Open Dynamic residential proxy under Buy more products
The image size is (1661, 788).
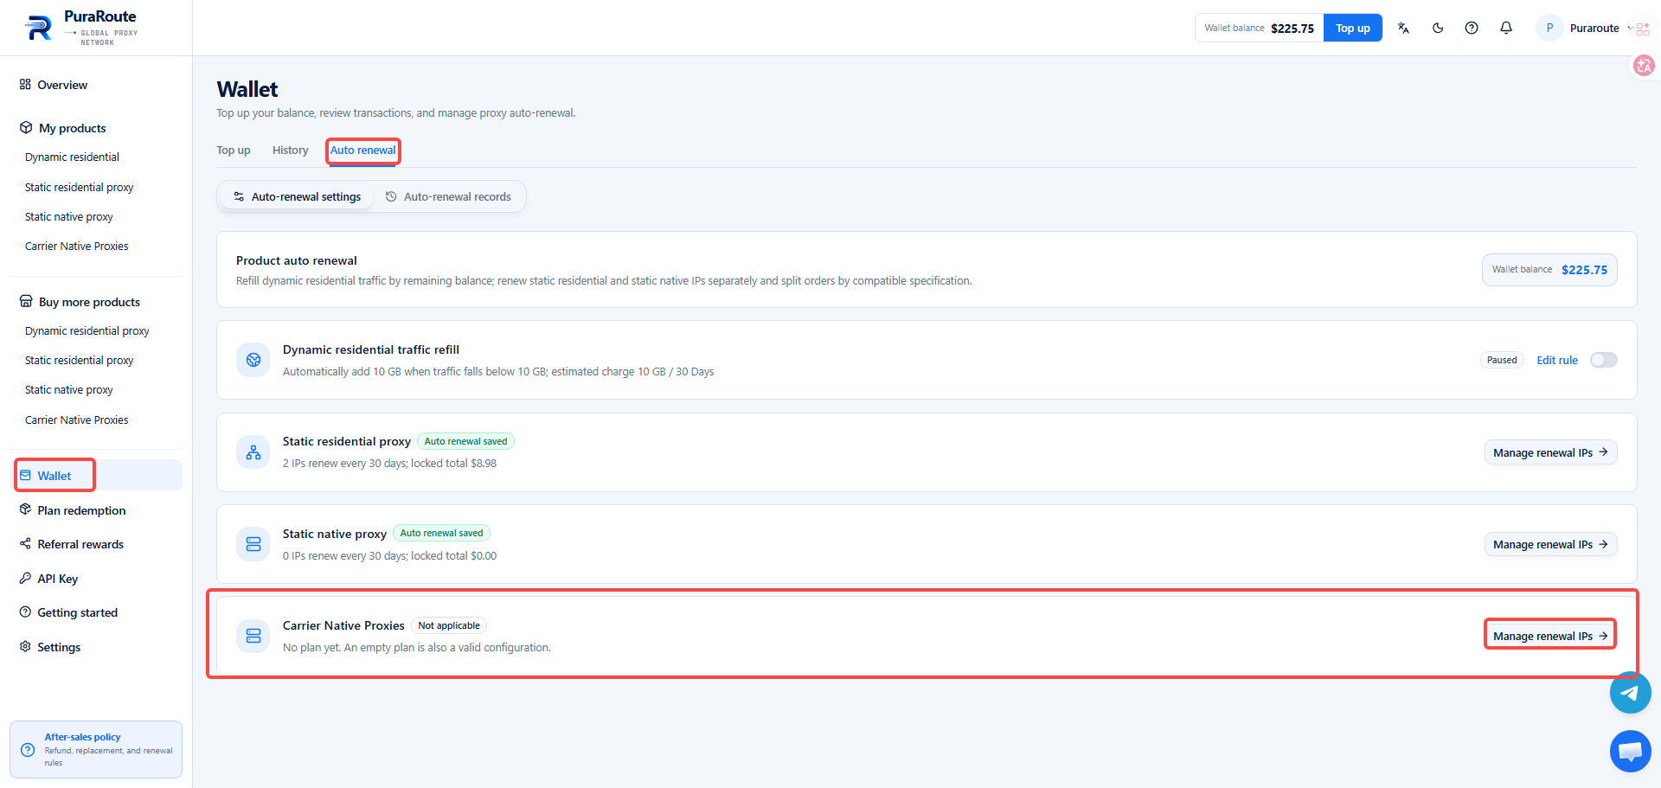coord(87,331)
